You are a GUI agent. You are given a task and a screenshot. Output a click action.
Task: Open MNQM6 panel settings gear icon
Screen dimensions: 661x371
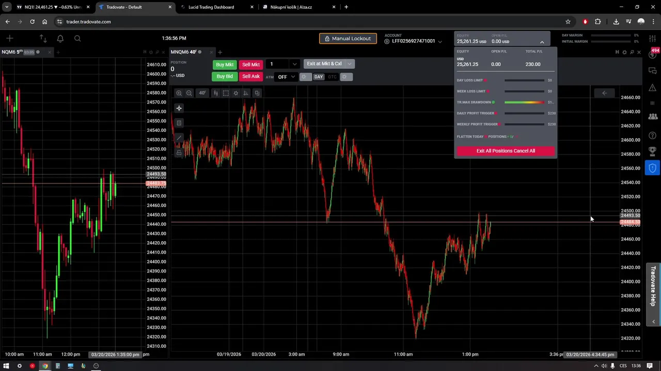pyautogui.click(x=624, y=52)
